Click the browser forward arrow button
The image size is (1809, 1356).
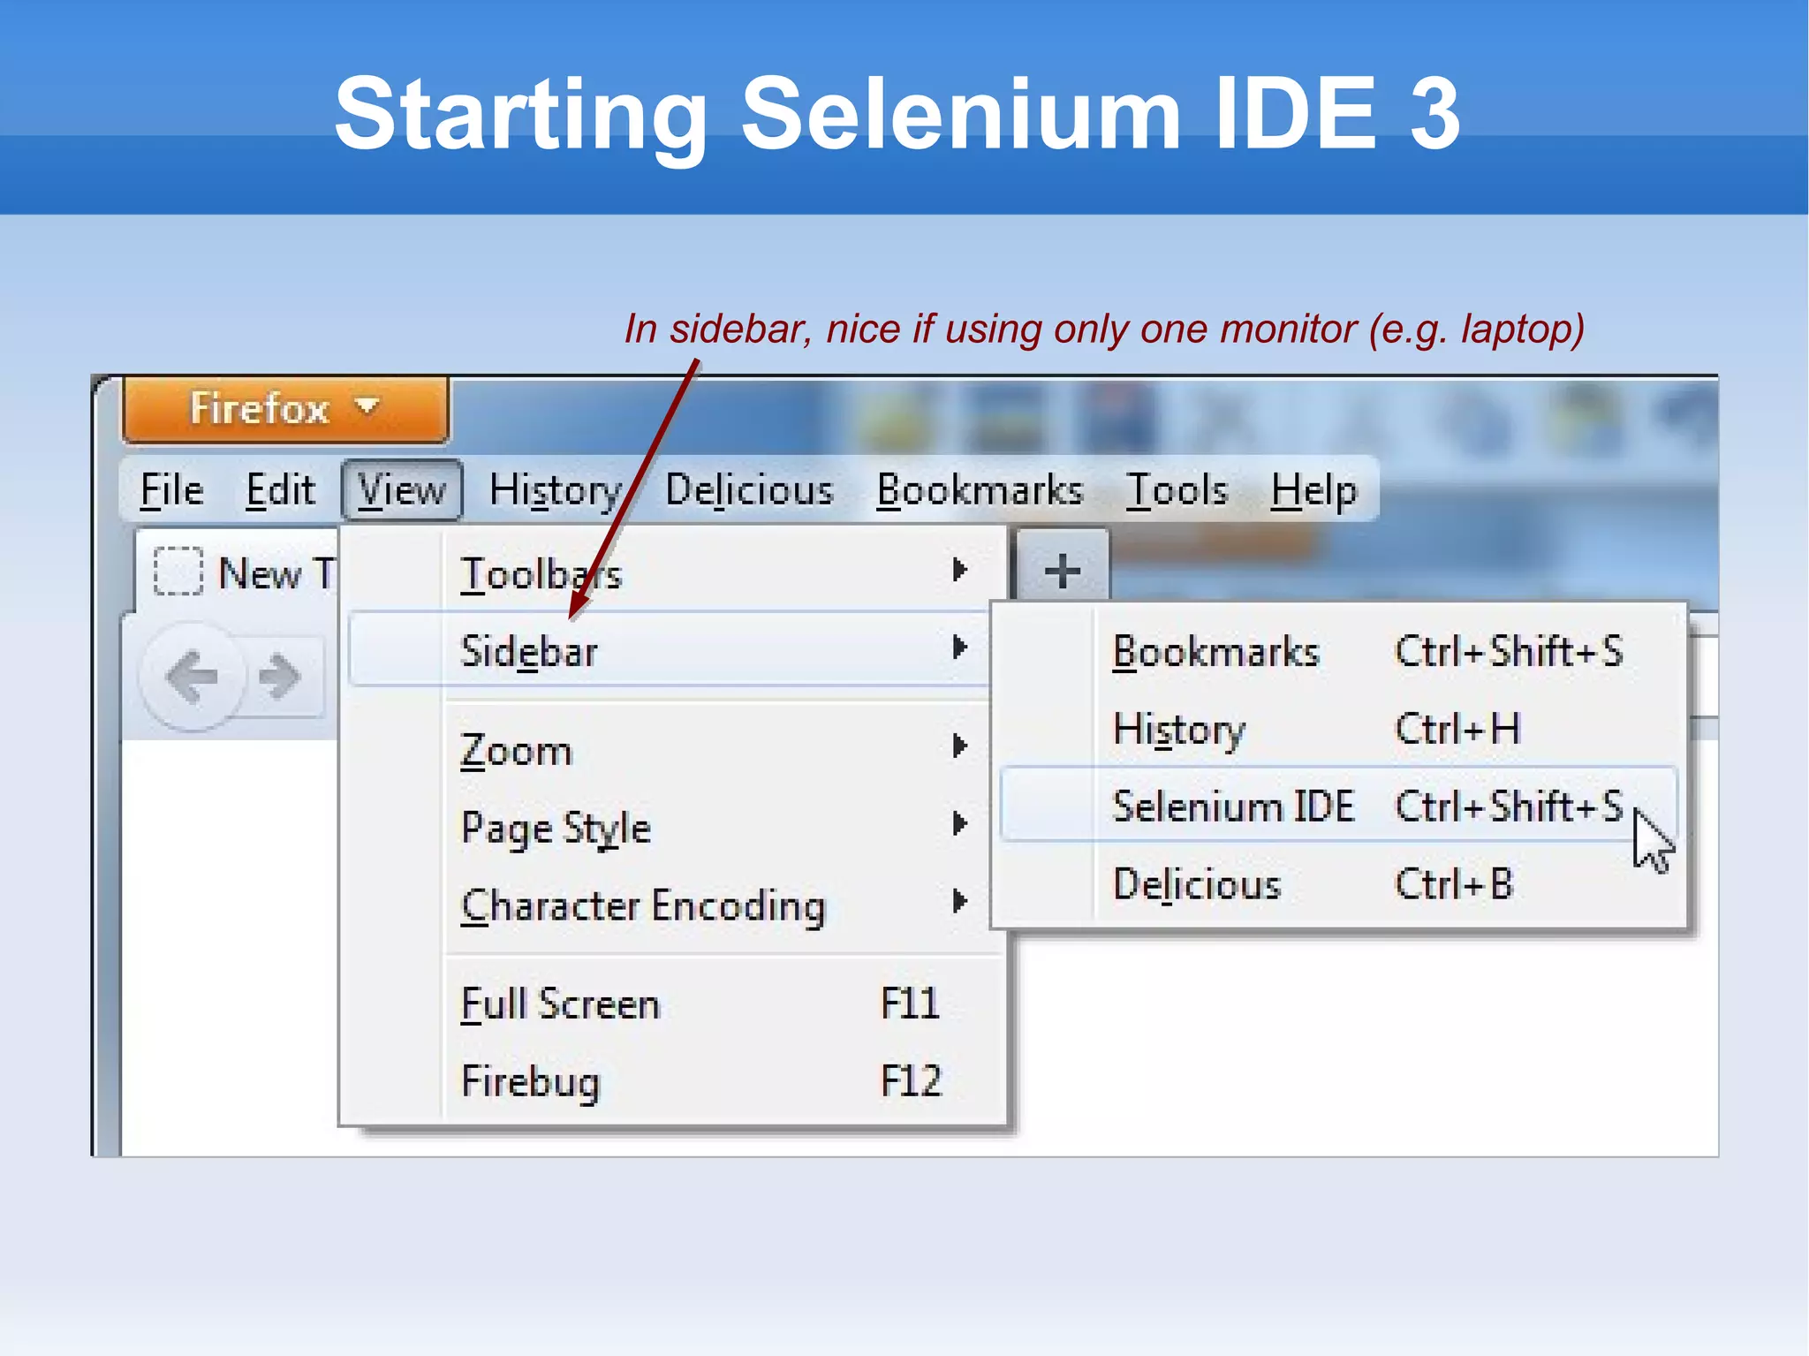[x=281, y=678]
